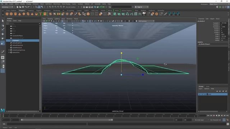This screenshot has width=230, height=129.
Task: Click the Undo arrow icon
Action: (x=26, y=7)
